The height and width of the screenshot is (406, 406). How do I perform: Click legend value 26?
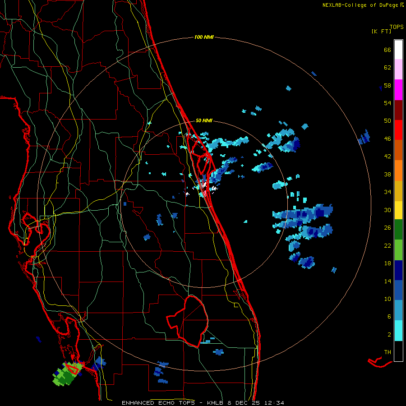pos(388,228)
